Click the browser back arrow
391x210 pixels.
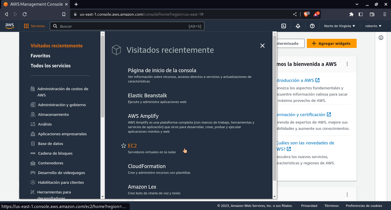click(x=6, y=14)
